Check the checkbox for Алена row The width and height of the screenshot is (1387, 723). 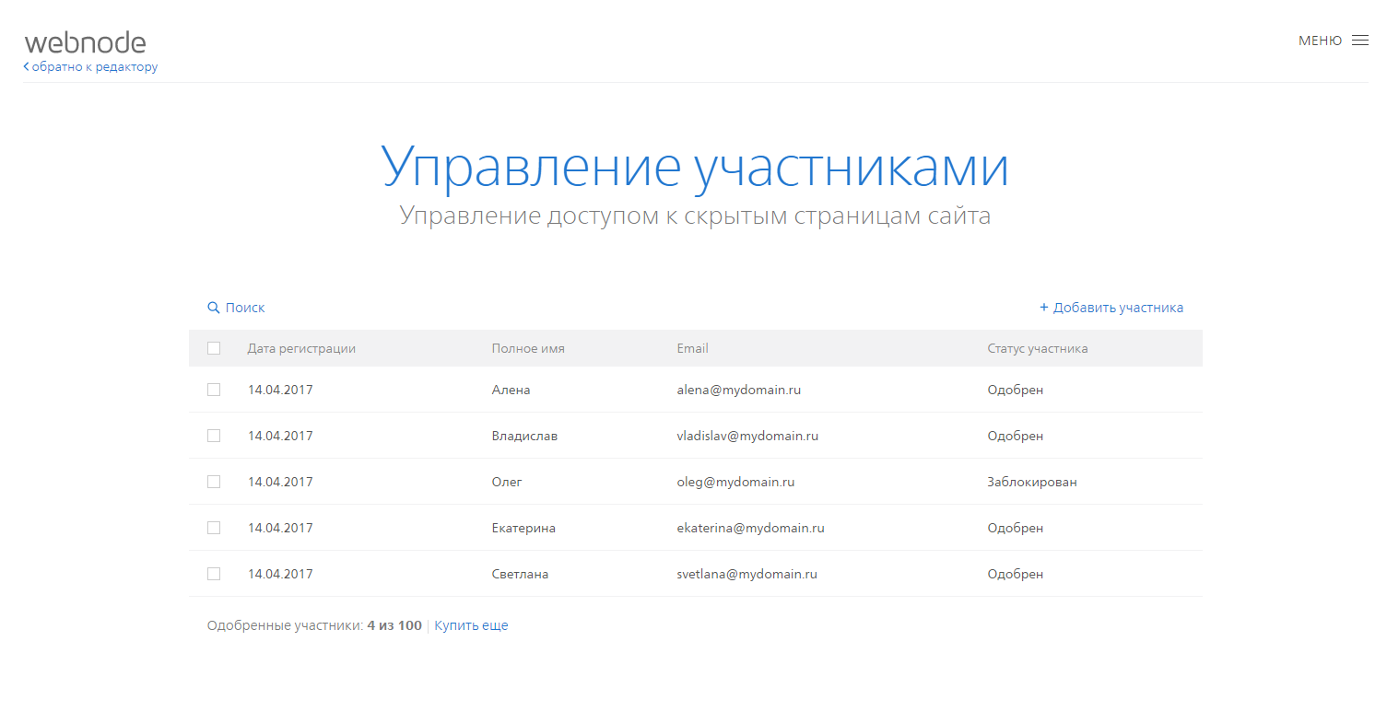[214, 390]
